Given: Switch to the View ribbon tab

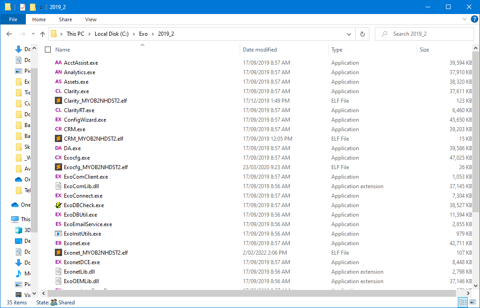Looking at the screenshot, I should [x=91, y=19].
